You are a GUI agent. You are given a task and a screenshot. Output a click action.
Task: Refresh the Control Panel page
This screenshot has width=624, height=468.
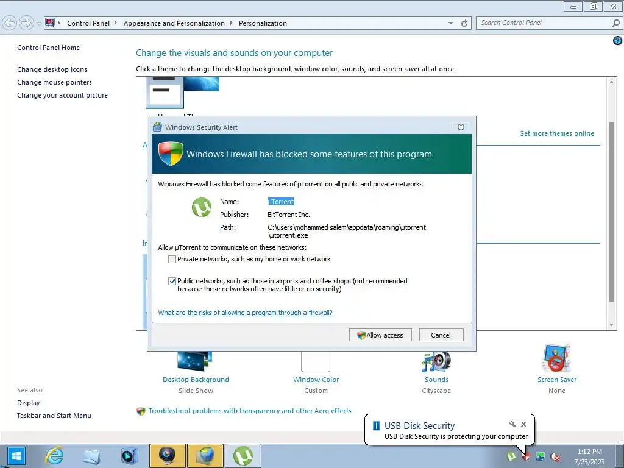pyautogui.click(x=464, y=23)
